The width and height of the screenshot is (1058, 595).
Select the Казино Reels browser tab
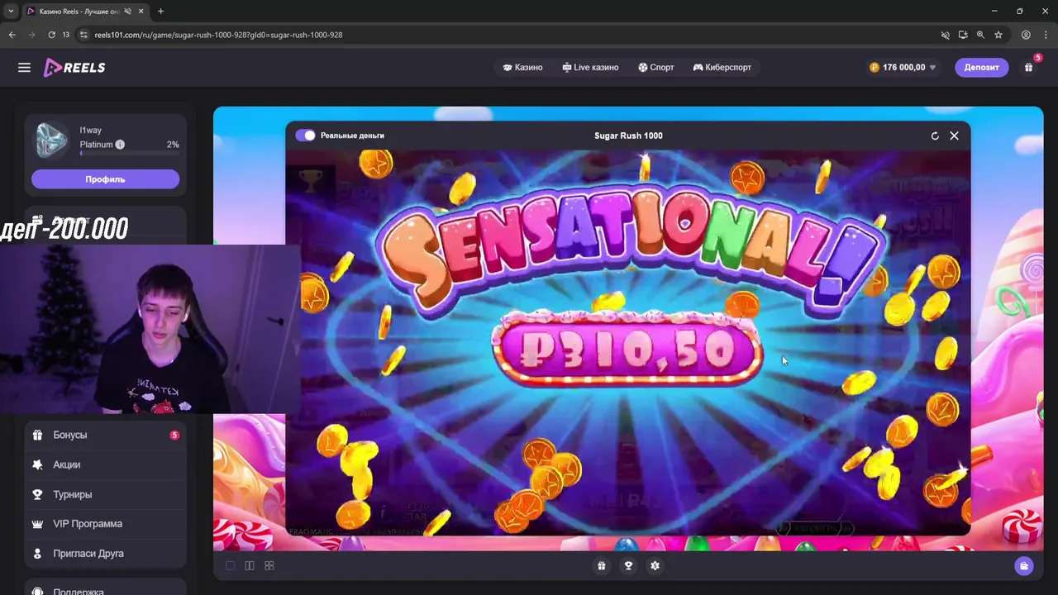point(86,12)
